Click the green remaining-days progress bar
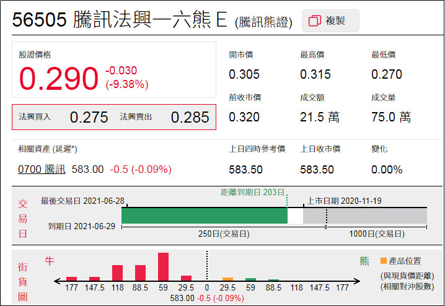 coord(205,216)
